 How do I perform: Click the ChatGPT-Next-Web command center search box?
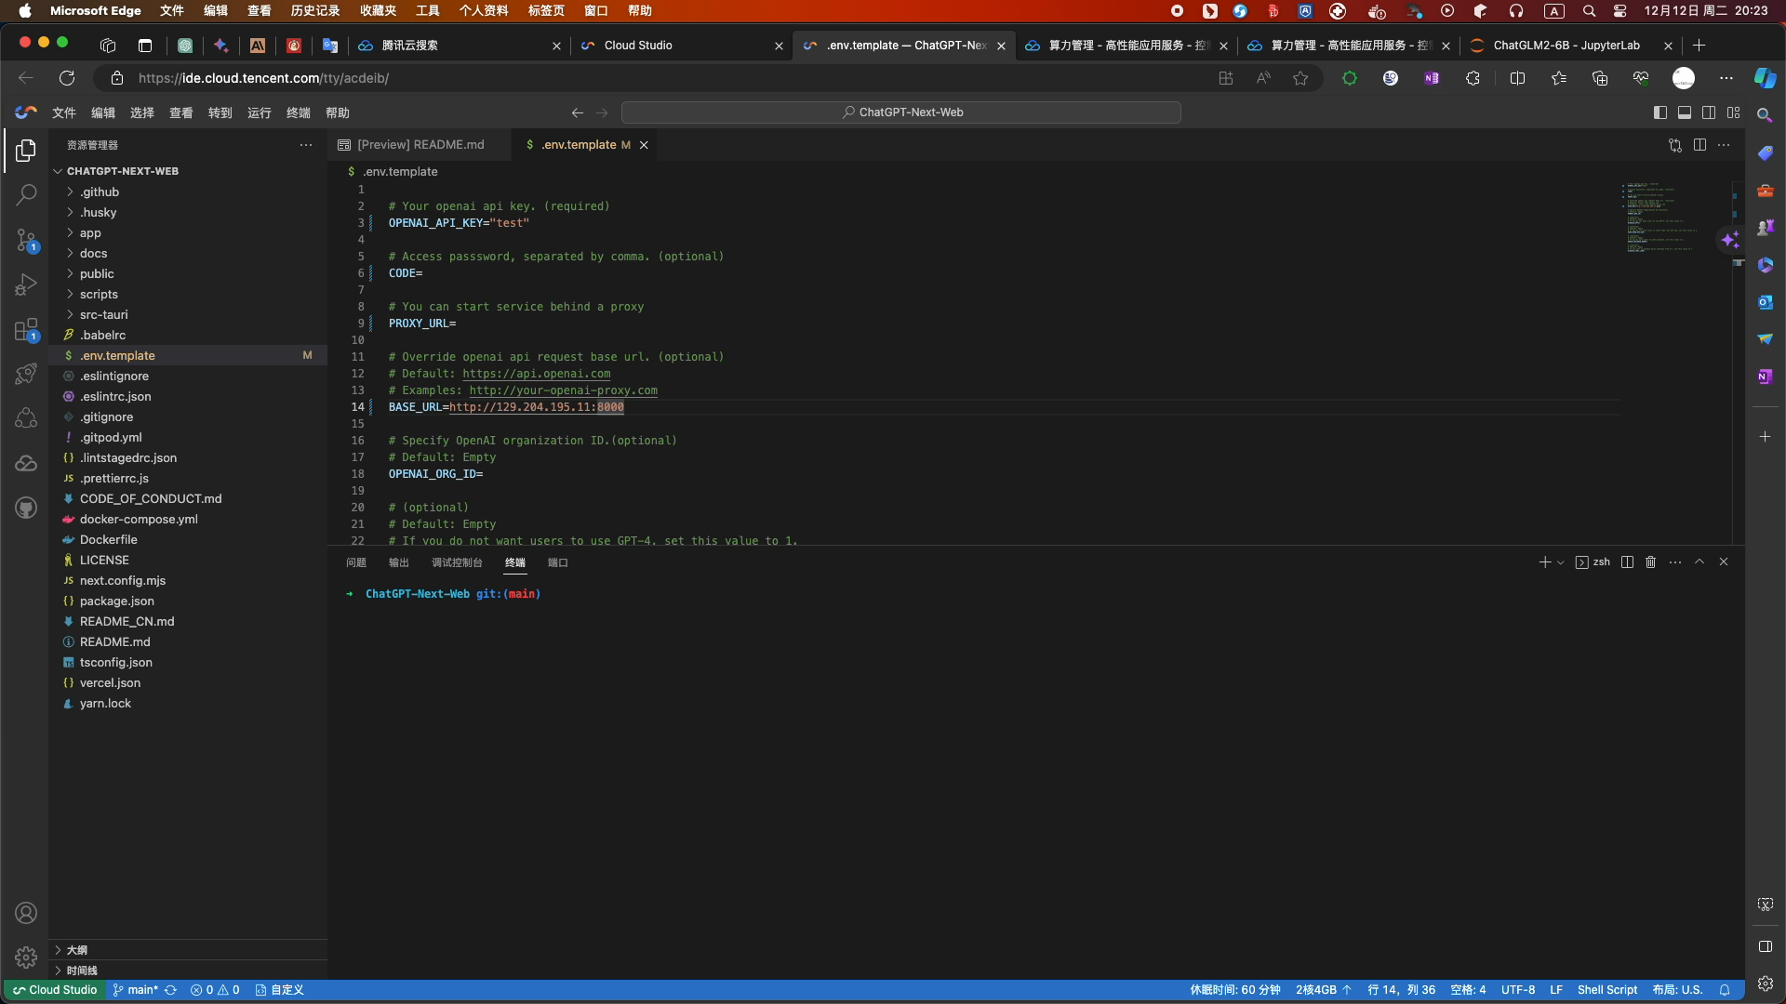tap(900, 112)
